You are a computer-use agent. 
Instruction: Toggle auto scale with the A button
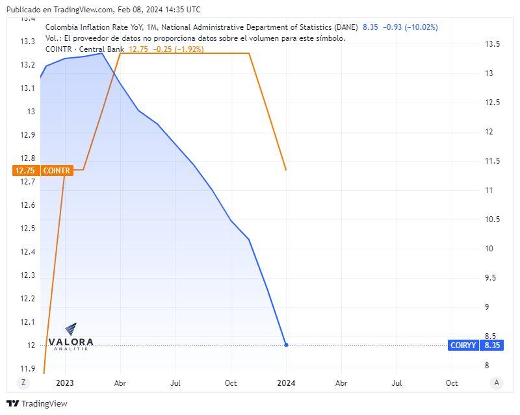[x=497, y=383]
